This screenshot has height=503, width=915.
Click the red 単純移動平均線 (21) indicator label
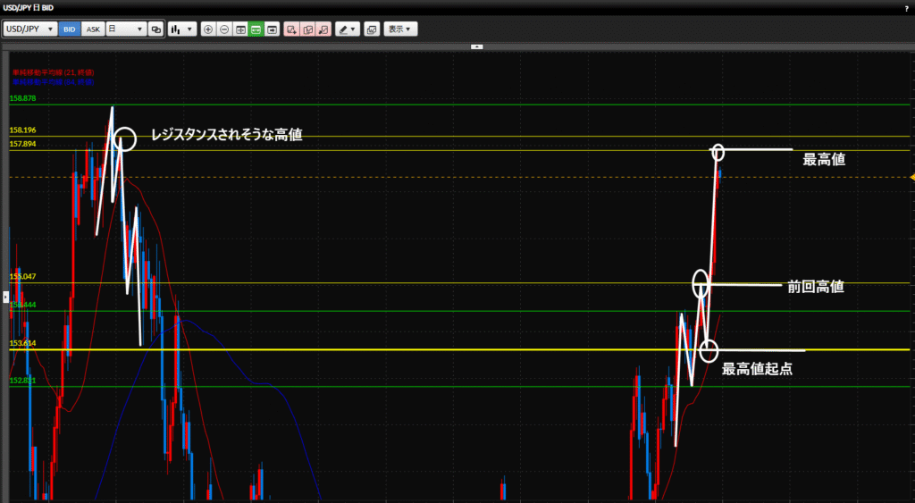[x=54, y=71]
